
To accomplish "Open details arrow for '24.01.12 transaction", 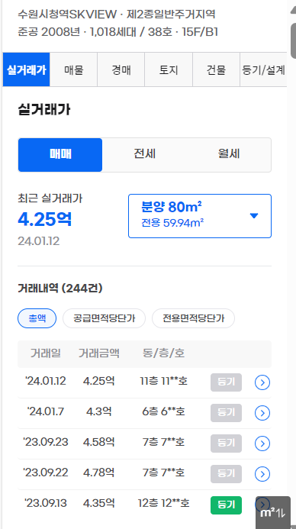I will pyautogui.click(x=262, y=382).
